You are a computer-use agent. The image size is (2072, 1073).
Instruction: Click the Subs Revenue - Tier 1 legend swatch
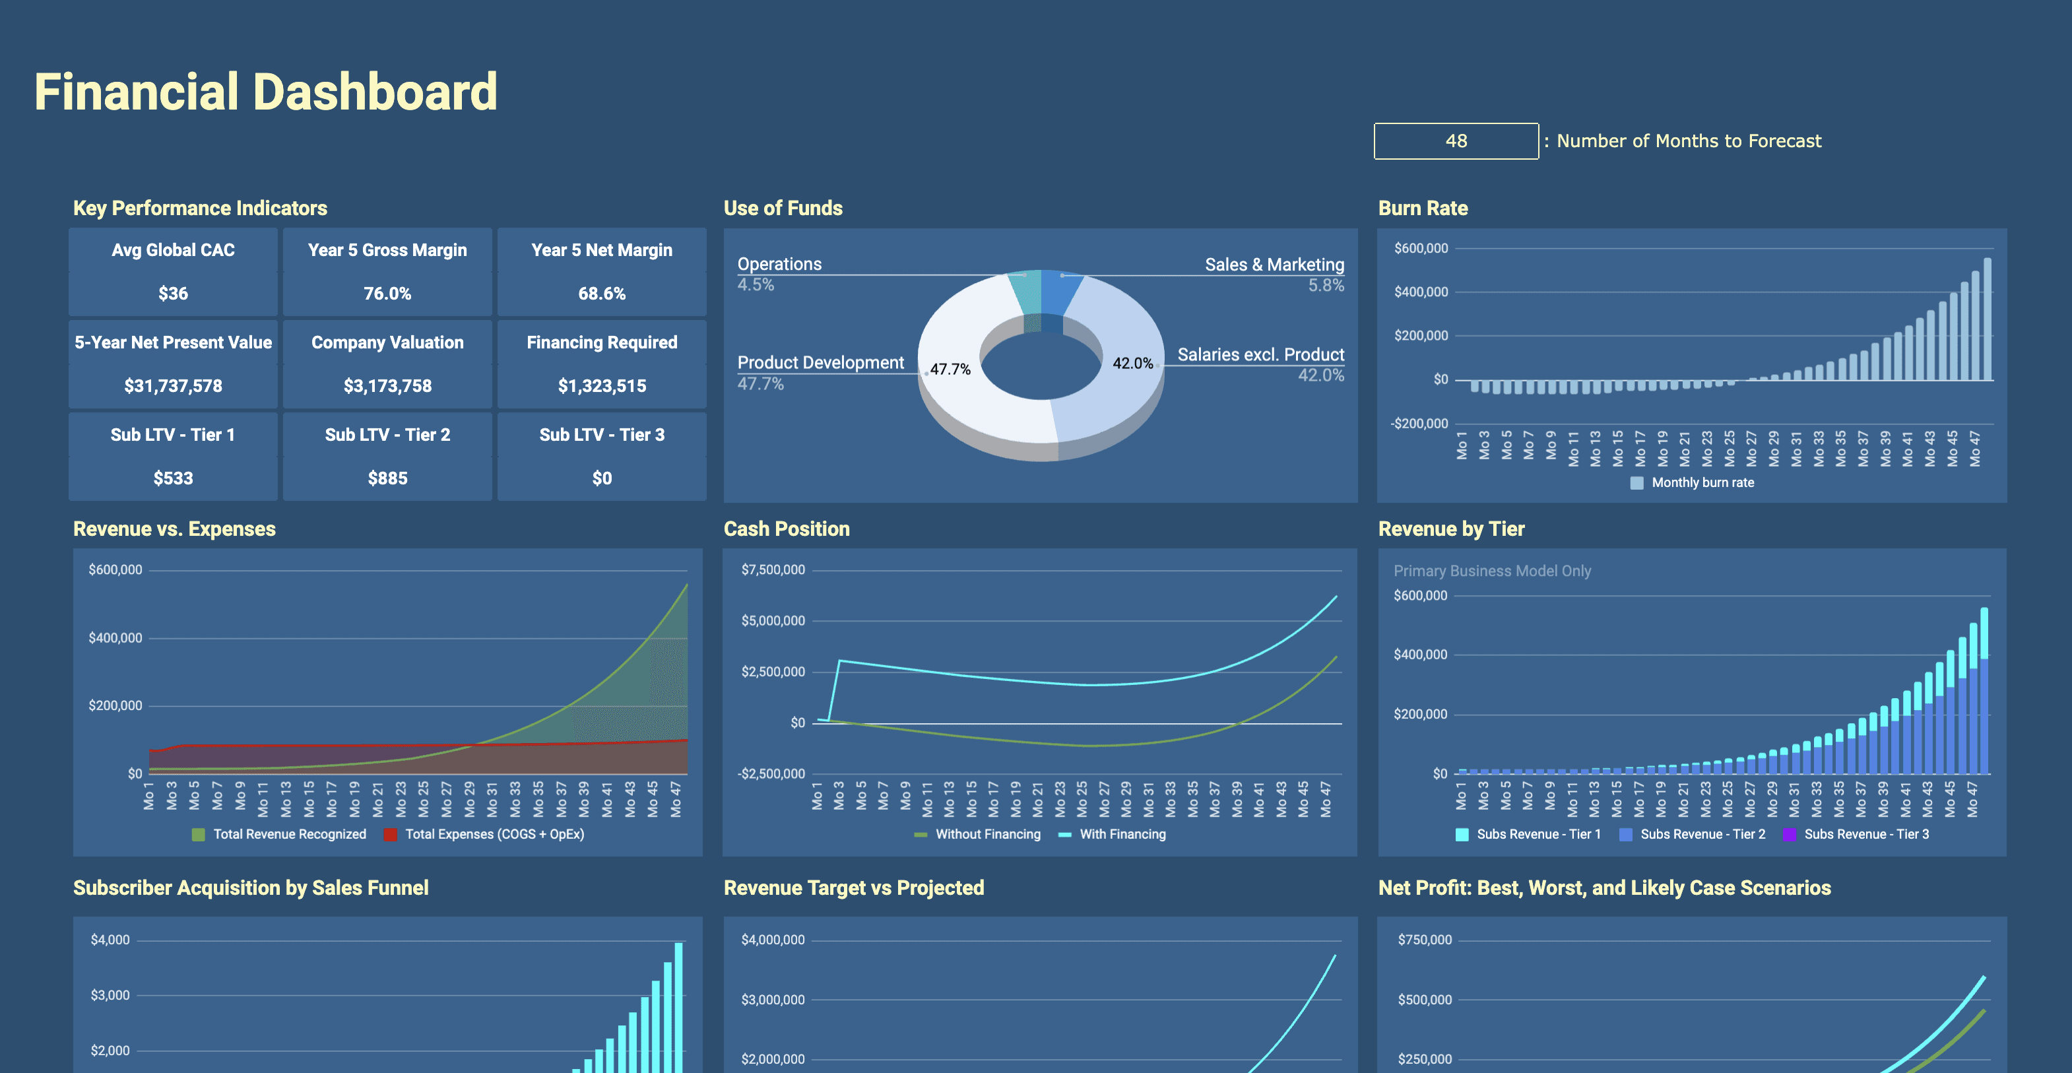click(x=1462, y=835)
